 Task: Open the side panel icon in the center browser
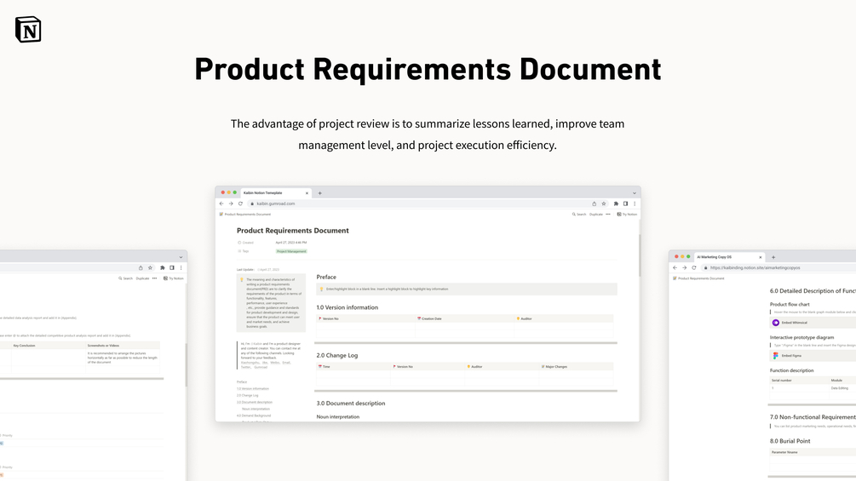(625, 203)
